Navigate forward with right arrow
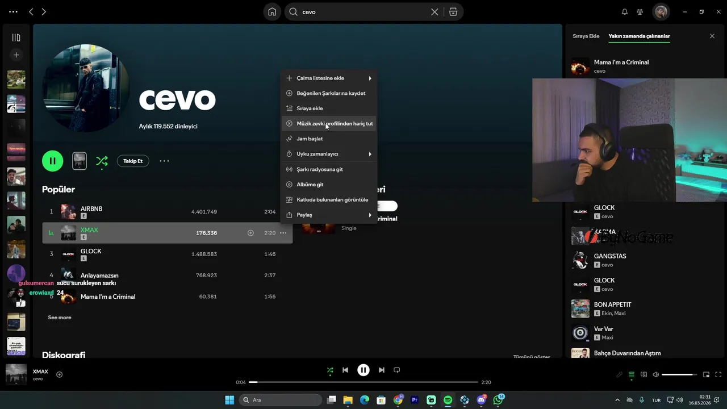Viewport: 727px width, 409px height. click(44, 11)
